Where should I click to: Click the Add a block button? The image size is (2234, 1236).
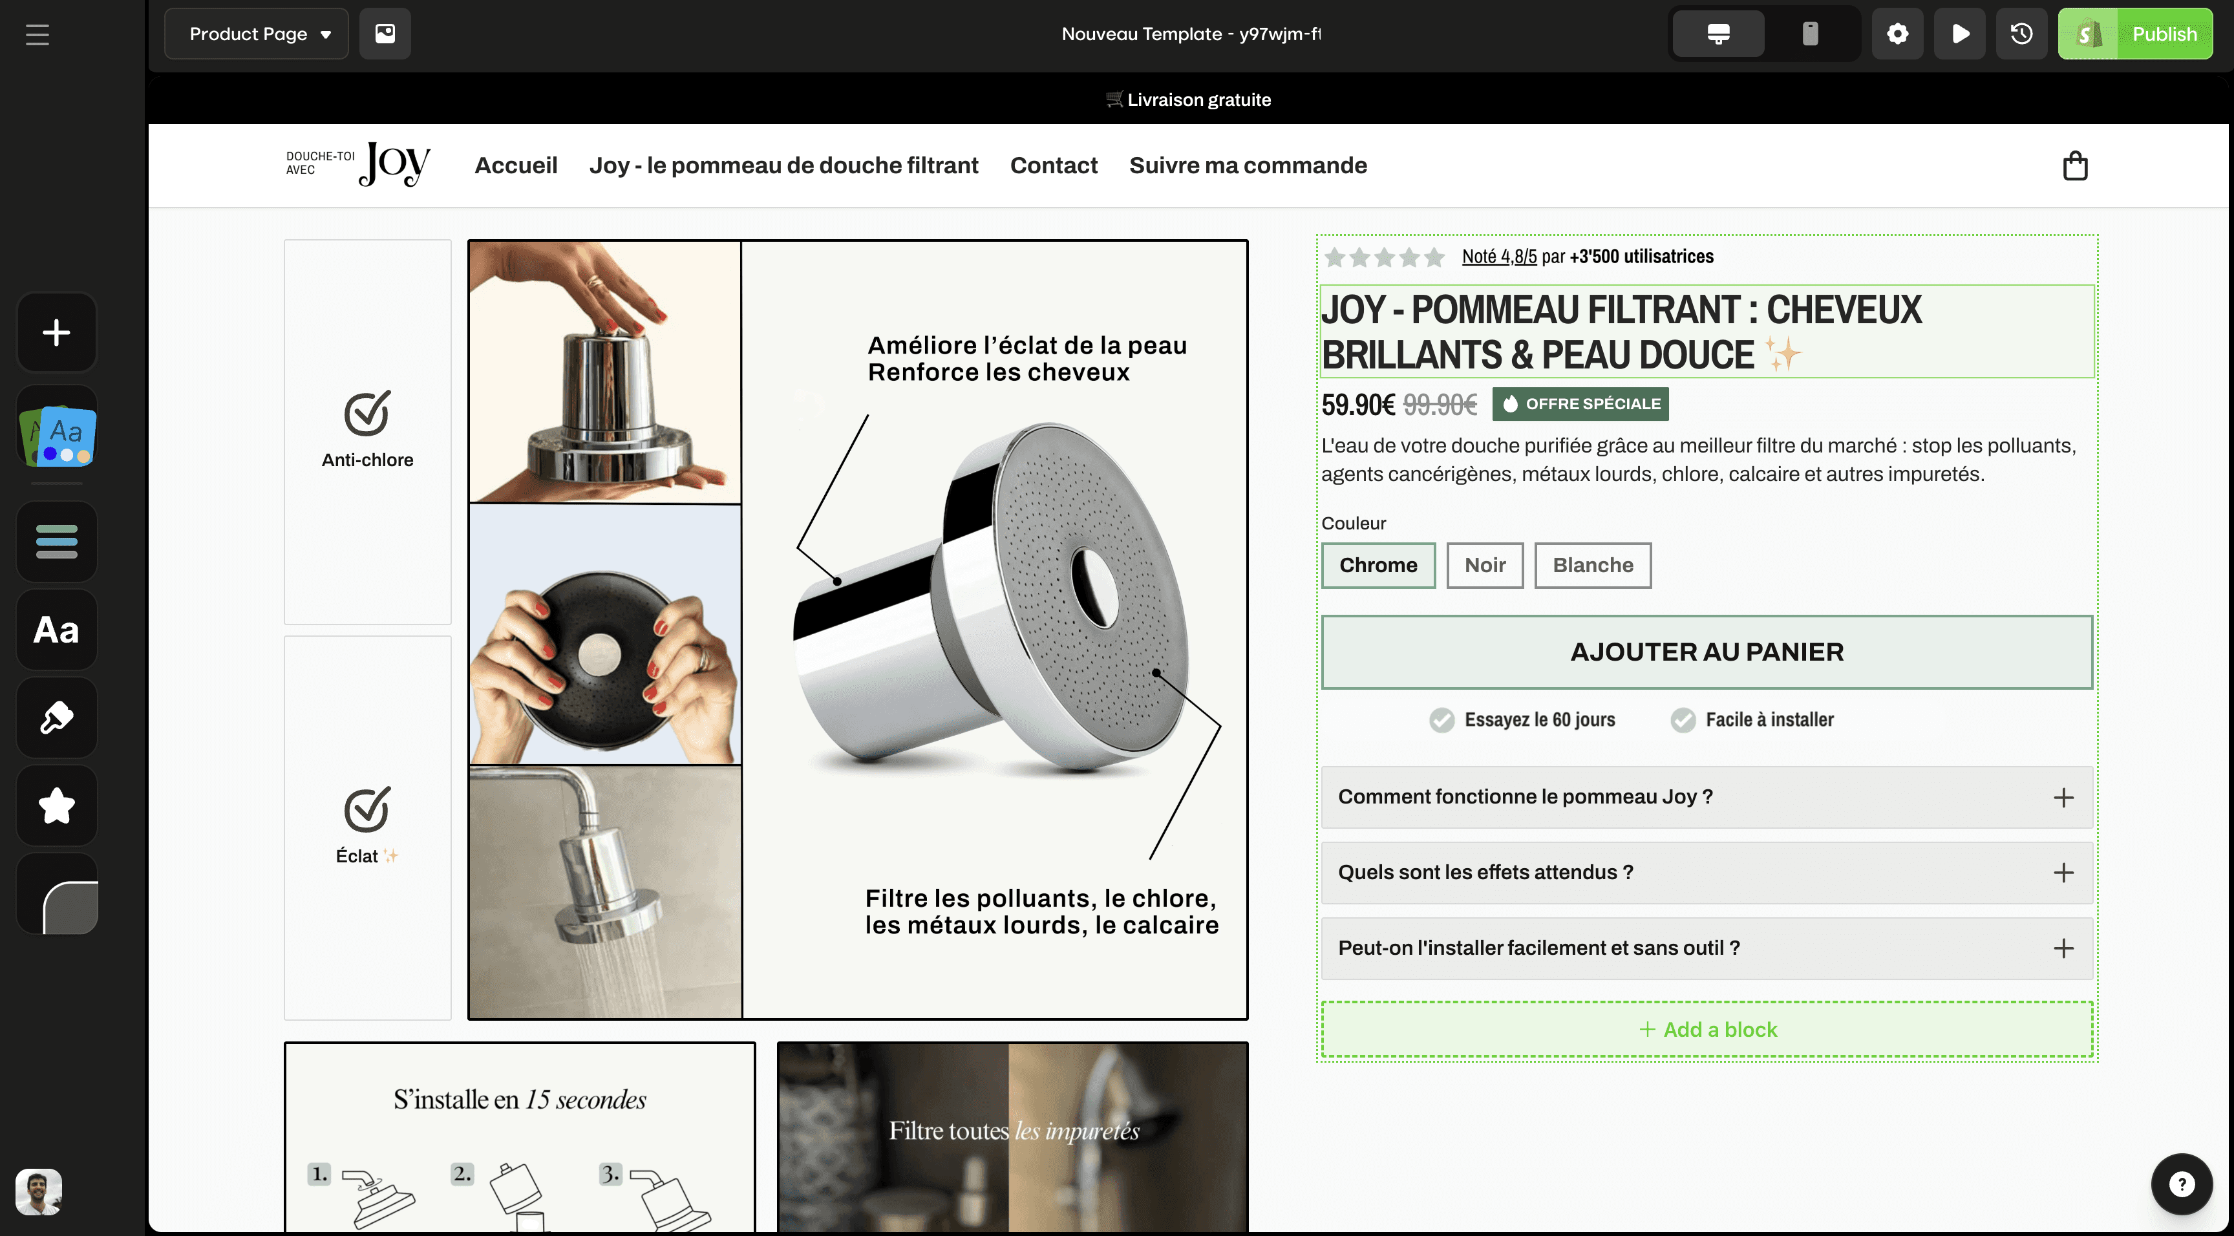coord(1706,1030)
